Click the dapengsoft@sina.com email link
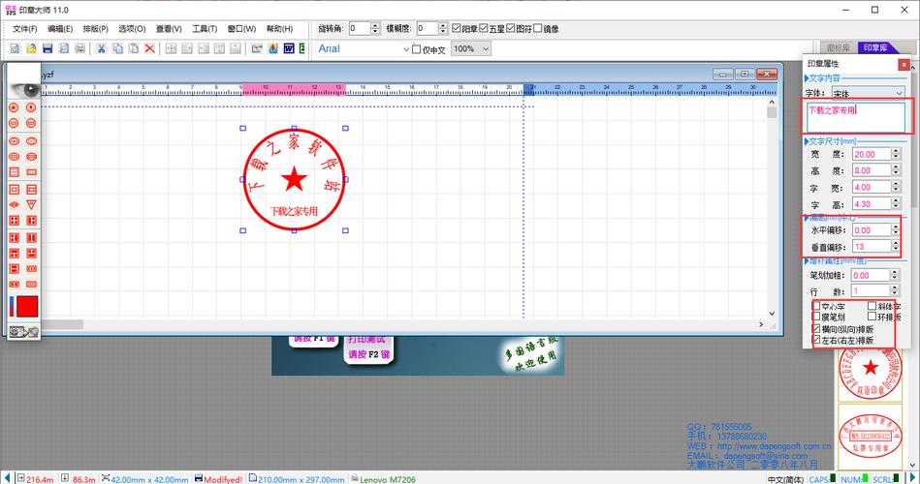 [x=766, y=455]
